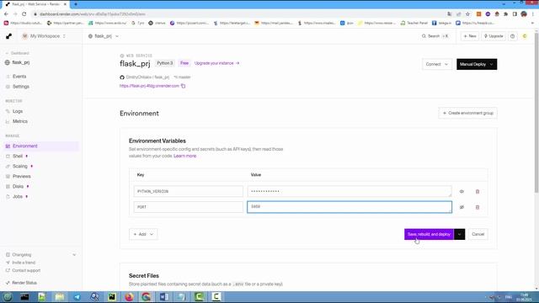The width and height of the screenshot is (539, 303).
Task: Click Invite a friend
Action: click(24, 263)
